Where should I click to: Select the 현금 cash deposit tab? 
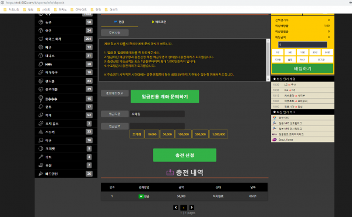119,22
